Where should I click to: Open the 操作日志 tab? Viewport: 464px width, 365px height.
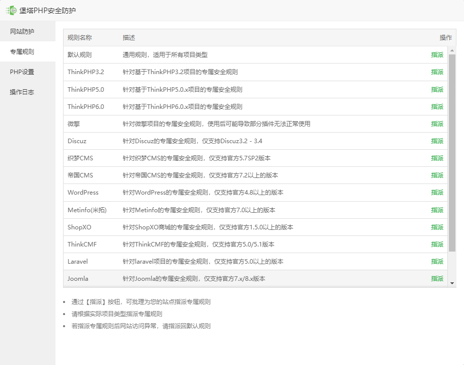[x=28, y=92]
